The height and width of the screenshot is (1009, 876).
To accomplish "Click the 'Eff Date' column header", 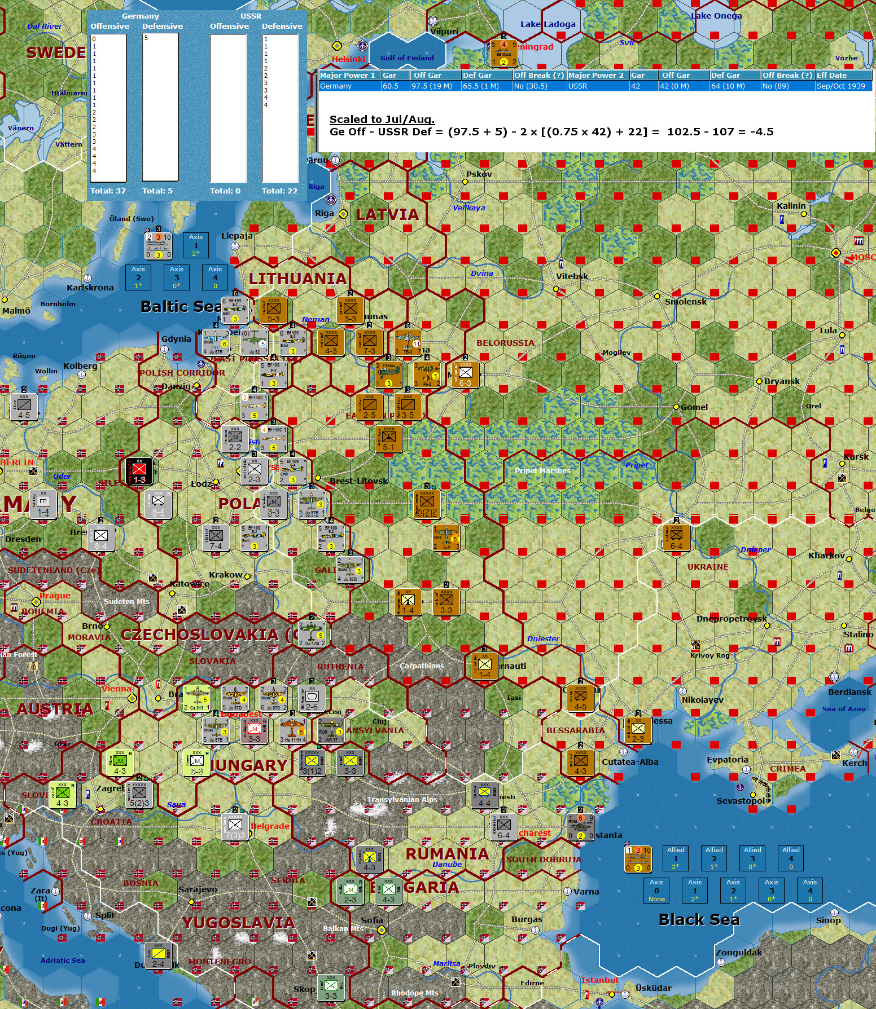I will pos(844,75).
